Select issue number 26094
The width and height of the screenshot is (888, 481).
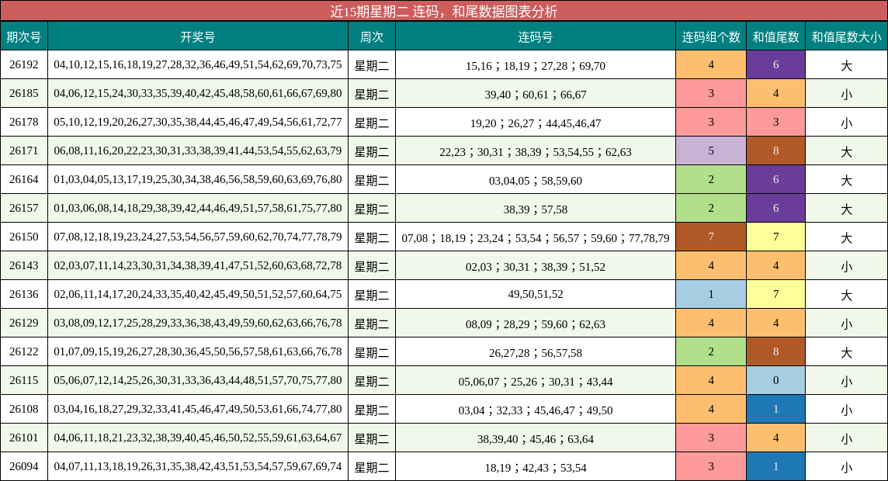tap(24, 467)
